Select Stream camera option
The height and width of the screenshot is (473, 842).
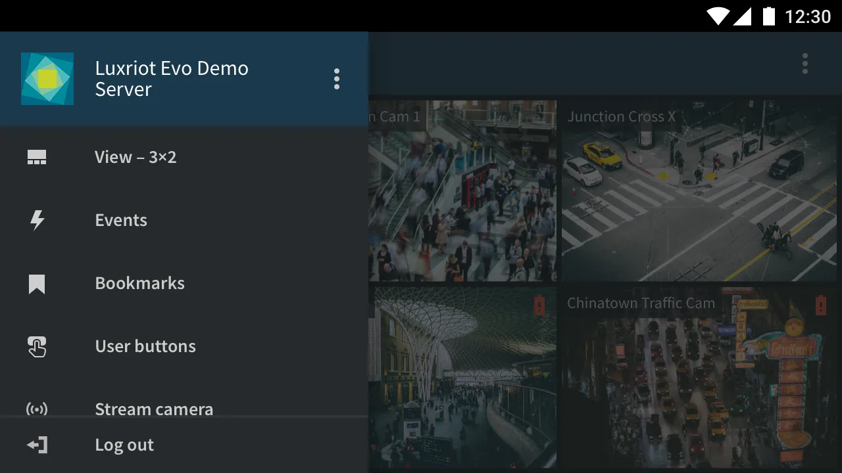(x=154, y=409)
